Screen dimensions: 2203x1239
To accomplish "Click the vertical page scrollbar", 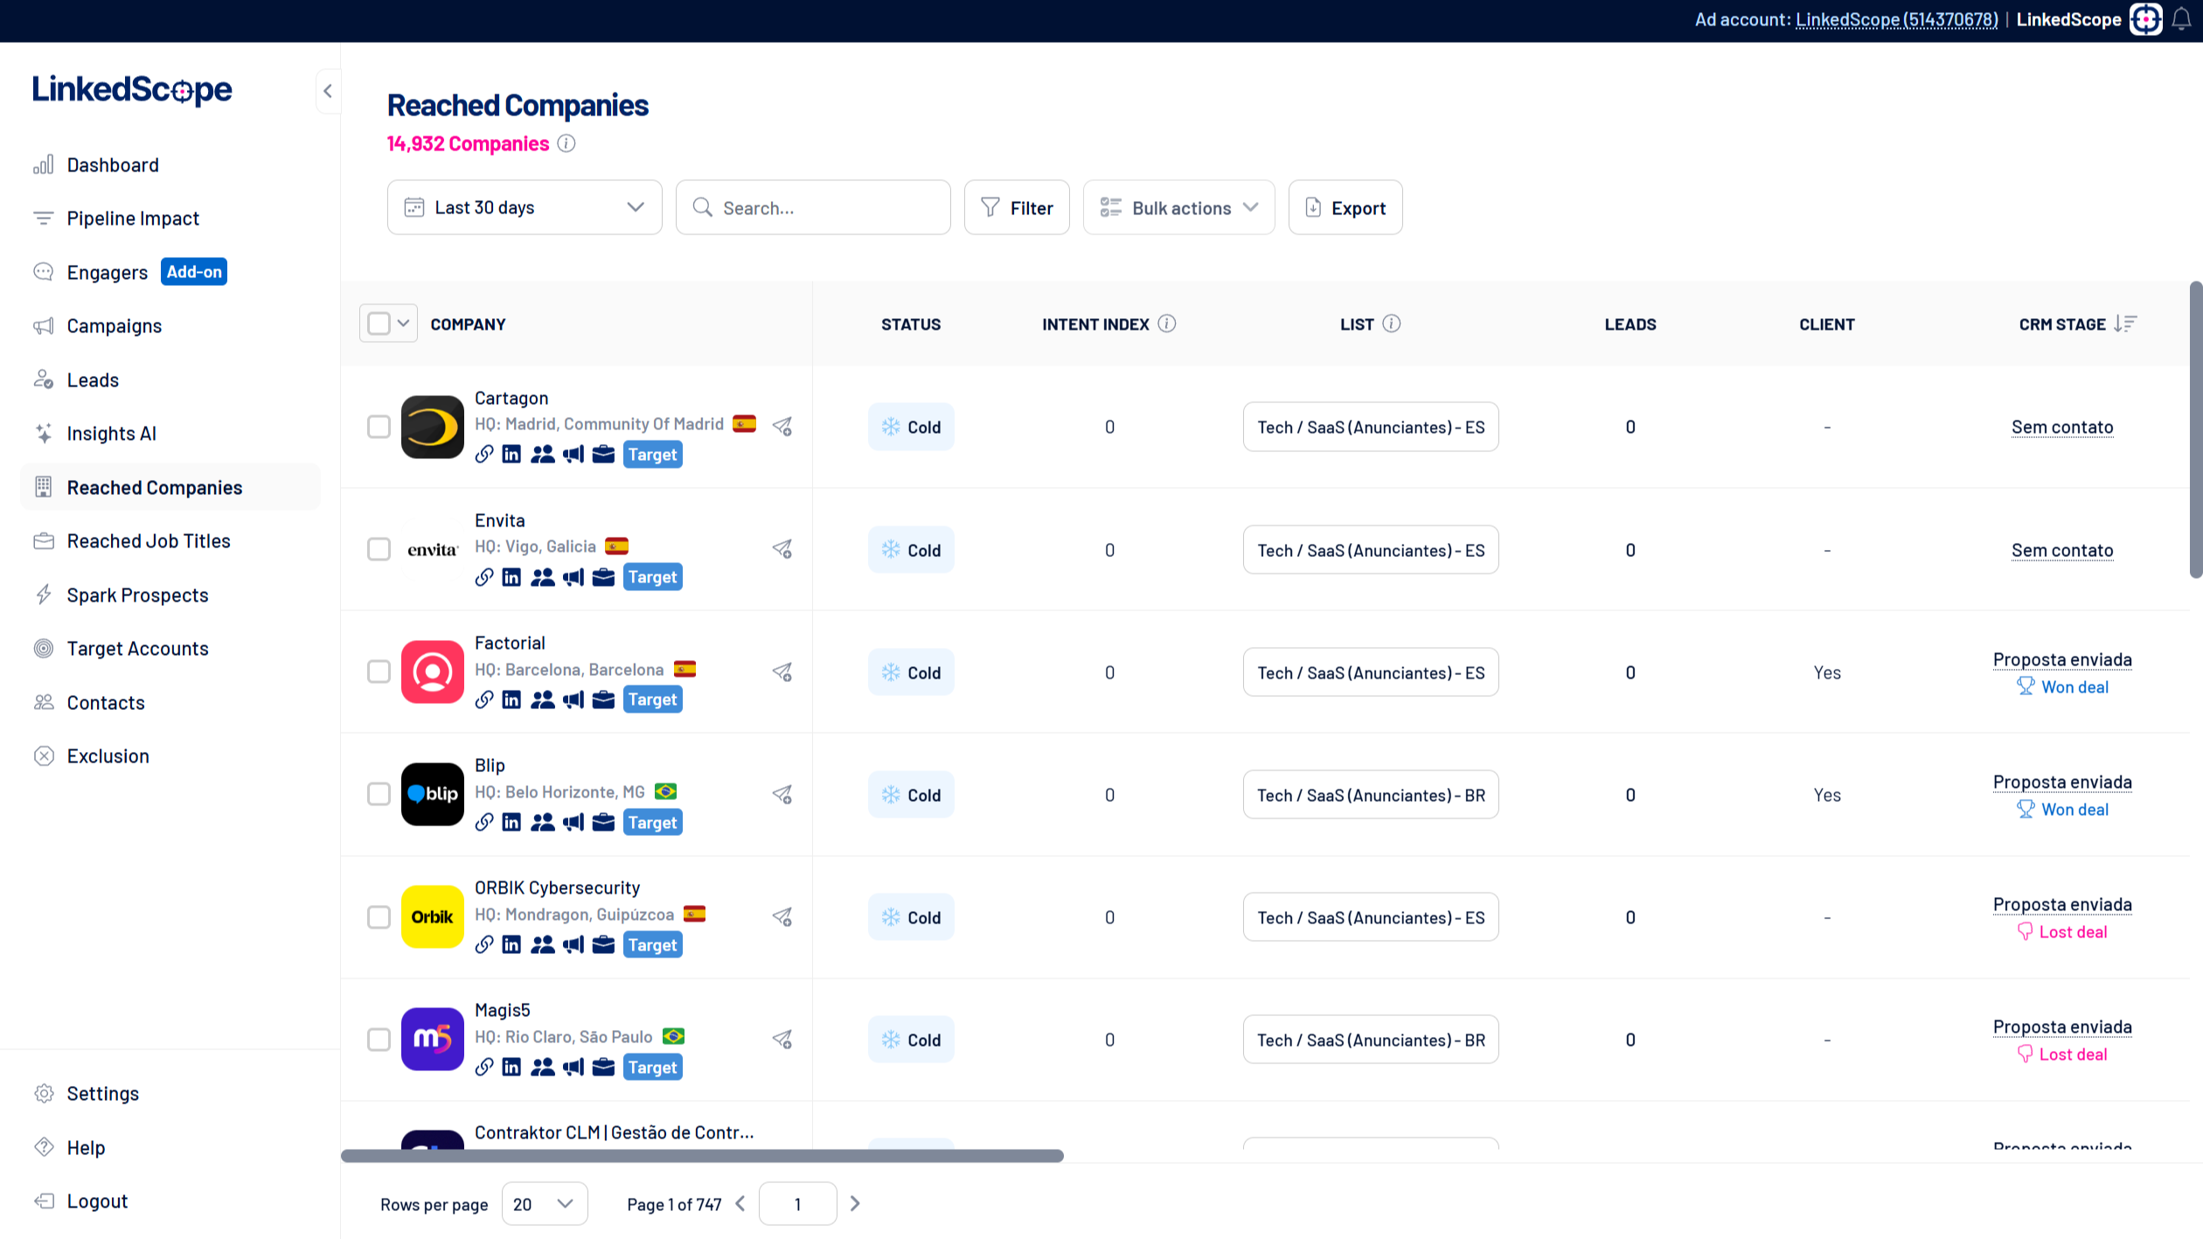I will click(x=2195, y=430).
